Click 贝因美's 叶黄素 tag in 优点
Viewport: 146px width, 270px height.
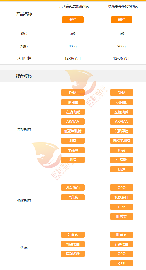click(73, 235)
